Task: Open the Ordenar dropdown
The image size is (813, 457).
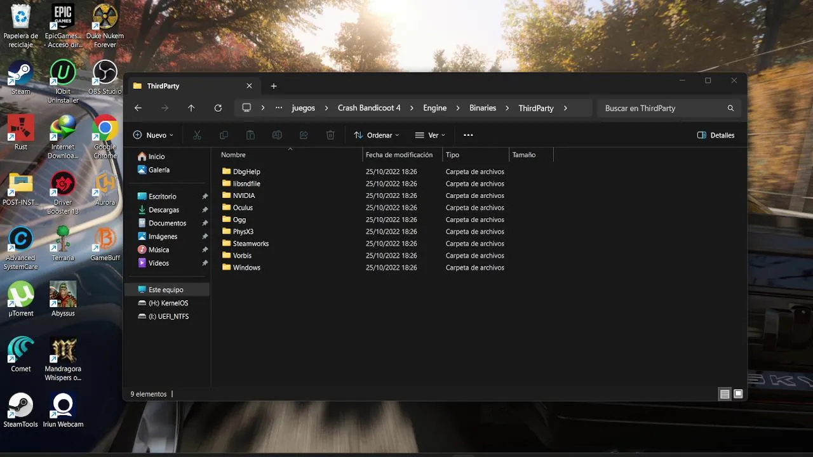Action: 376,135
